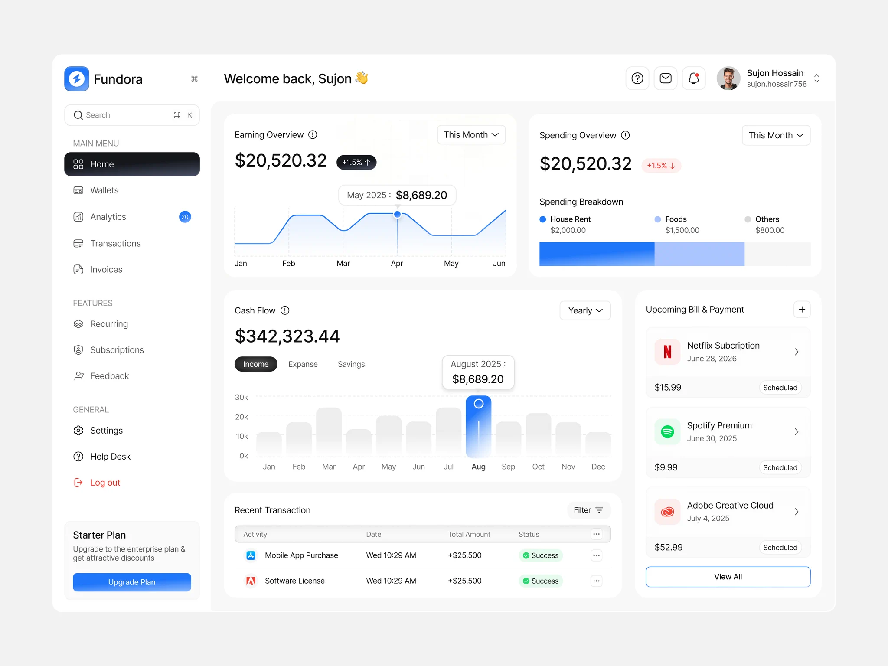
Task: Open the mail inbox icon
Action: [x=665, y=78]
